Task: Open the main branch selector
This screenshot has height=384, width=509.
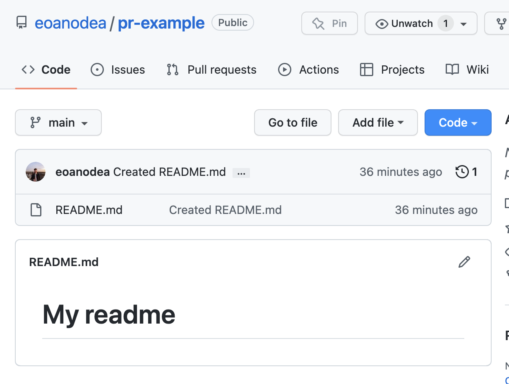Action: (58, 122)
